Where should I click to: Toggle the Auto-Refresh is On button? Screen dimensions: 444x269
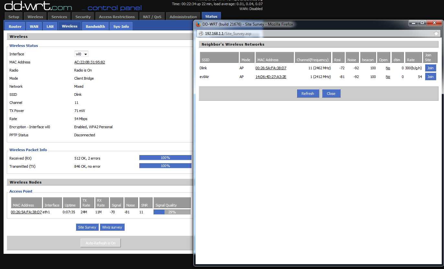click(100, 243)
